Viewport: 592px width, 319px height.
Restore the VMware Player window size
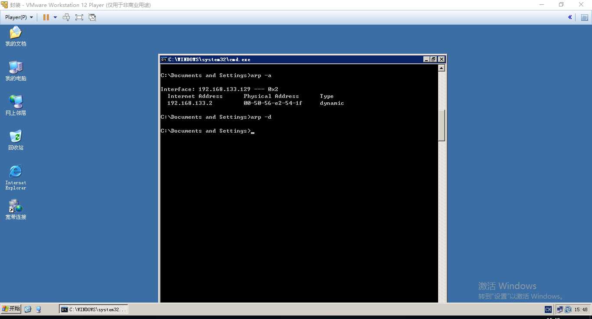click(x=561, y=5)
